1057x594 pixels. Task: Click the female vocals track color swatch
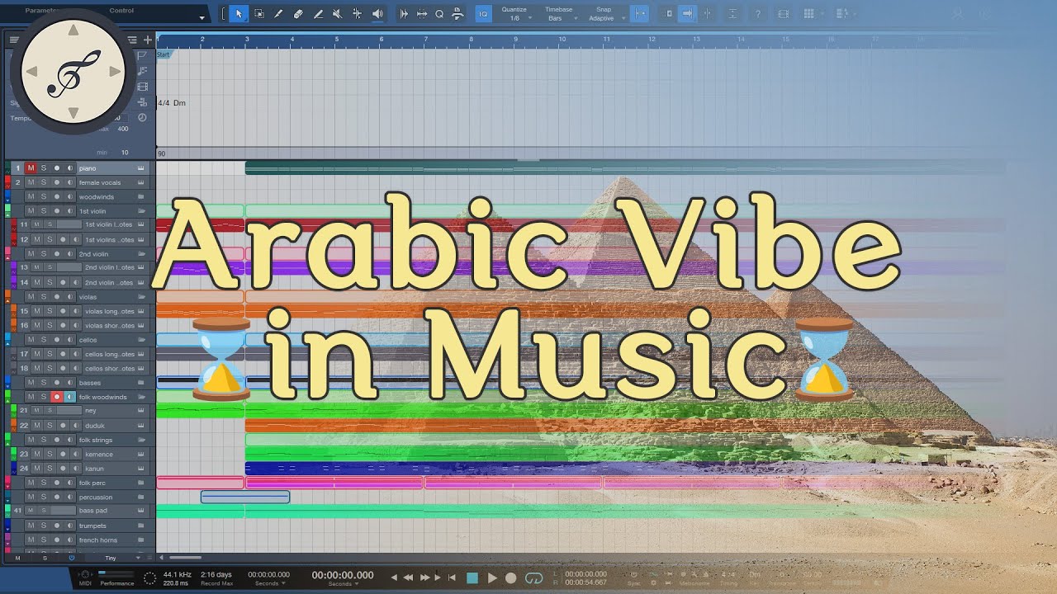point(7,182)
